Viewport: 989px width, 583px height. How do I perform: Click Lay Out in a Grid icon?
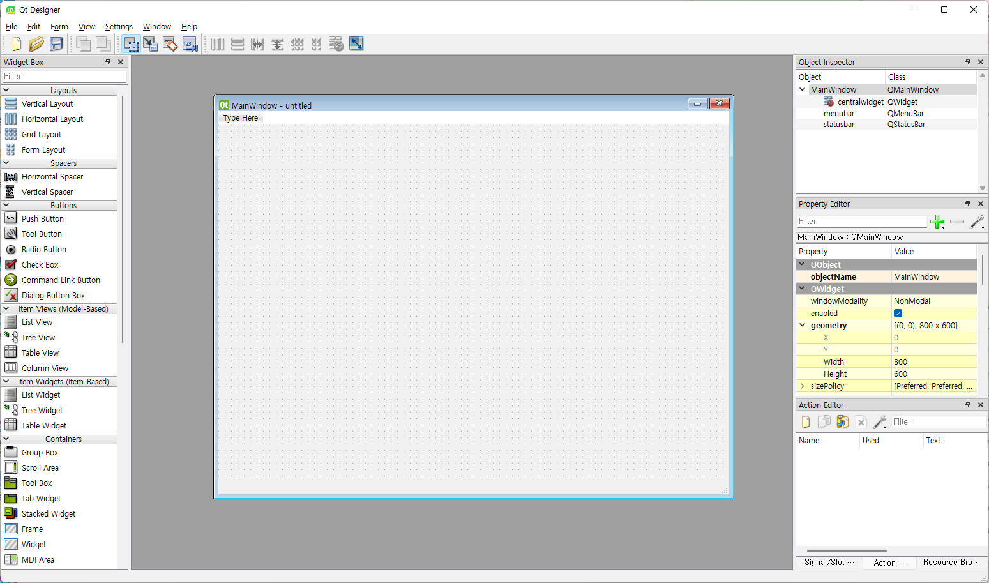[x=297, y=44]
